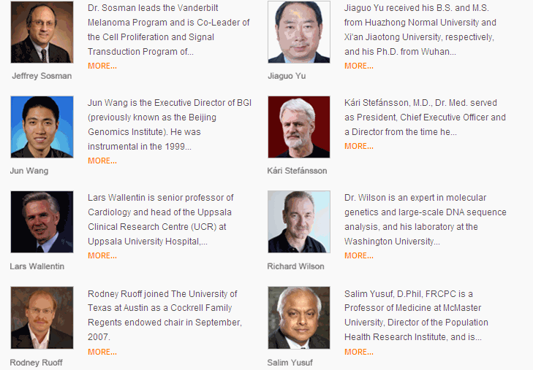The width and height of the screenshot is (533, 370).
Task: Follow MORE link for Dr. Wilson's bio
Action: 359,255
